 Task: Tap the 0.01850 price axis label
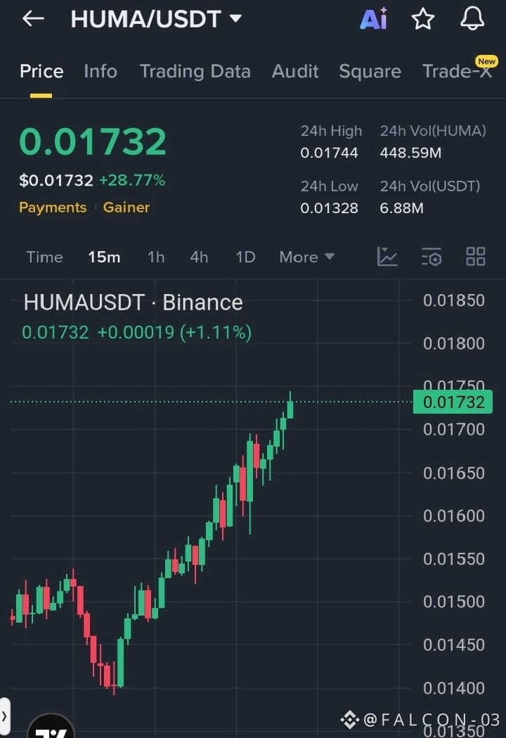(x=454, y=300)
